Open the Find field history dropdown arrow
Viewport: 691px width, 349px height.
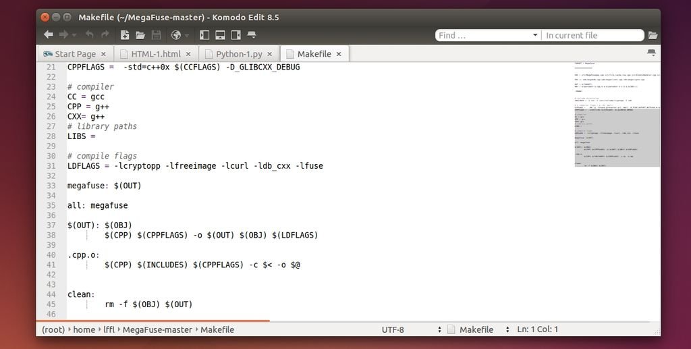click(x=535, y=35)
